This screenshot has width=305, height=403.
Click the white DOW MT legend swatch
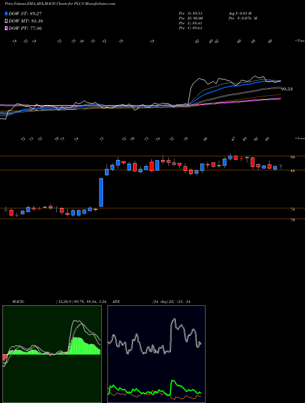point(6,21)
